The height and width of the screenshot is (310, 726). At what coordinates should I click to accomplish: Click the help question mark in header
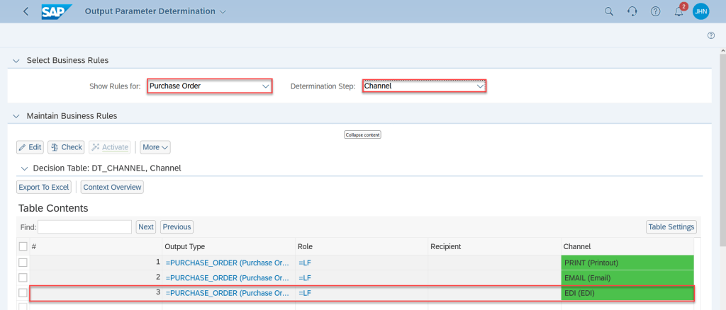655,11
